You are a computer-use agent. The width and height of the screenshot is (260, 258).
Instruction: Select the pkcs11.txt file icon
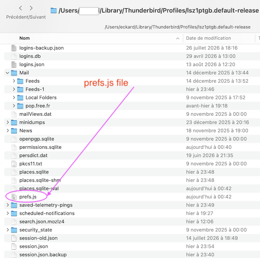pyautogui.click(x=14, y=164)
